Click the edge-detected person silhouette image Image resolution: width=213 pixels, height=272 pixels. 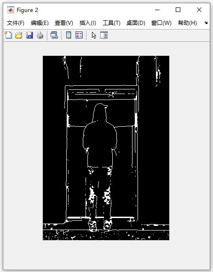pyautogui.click(x=106, y=148)
